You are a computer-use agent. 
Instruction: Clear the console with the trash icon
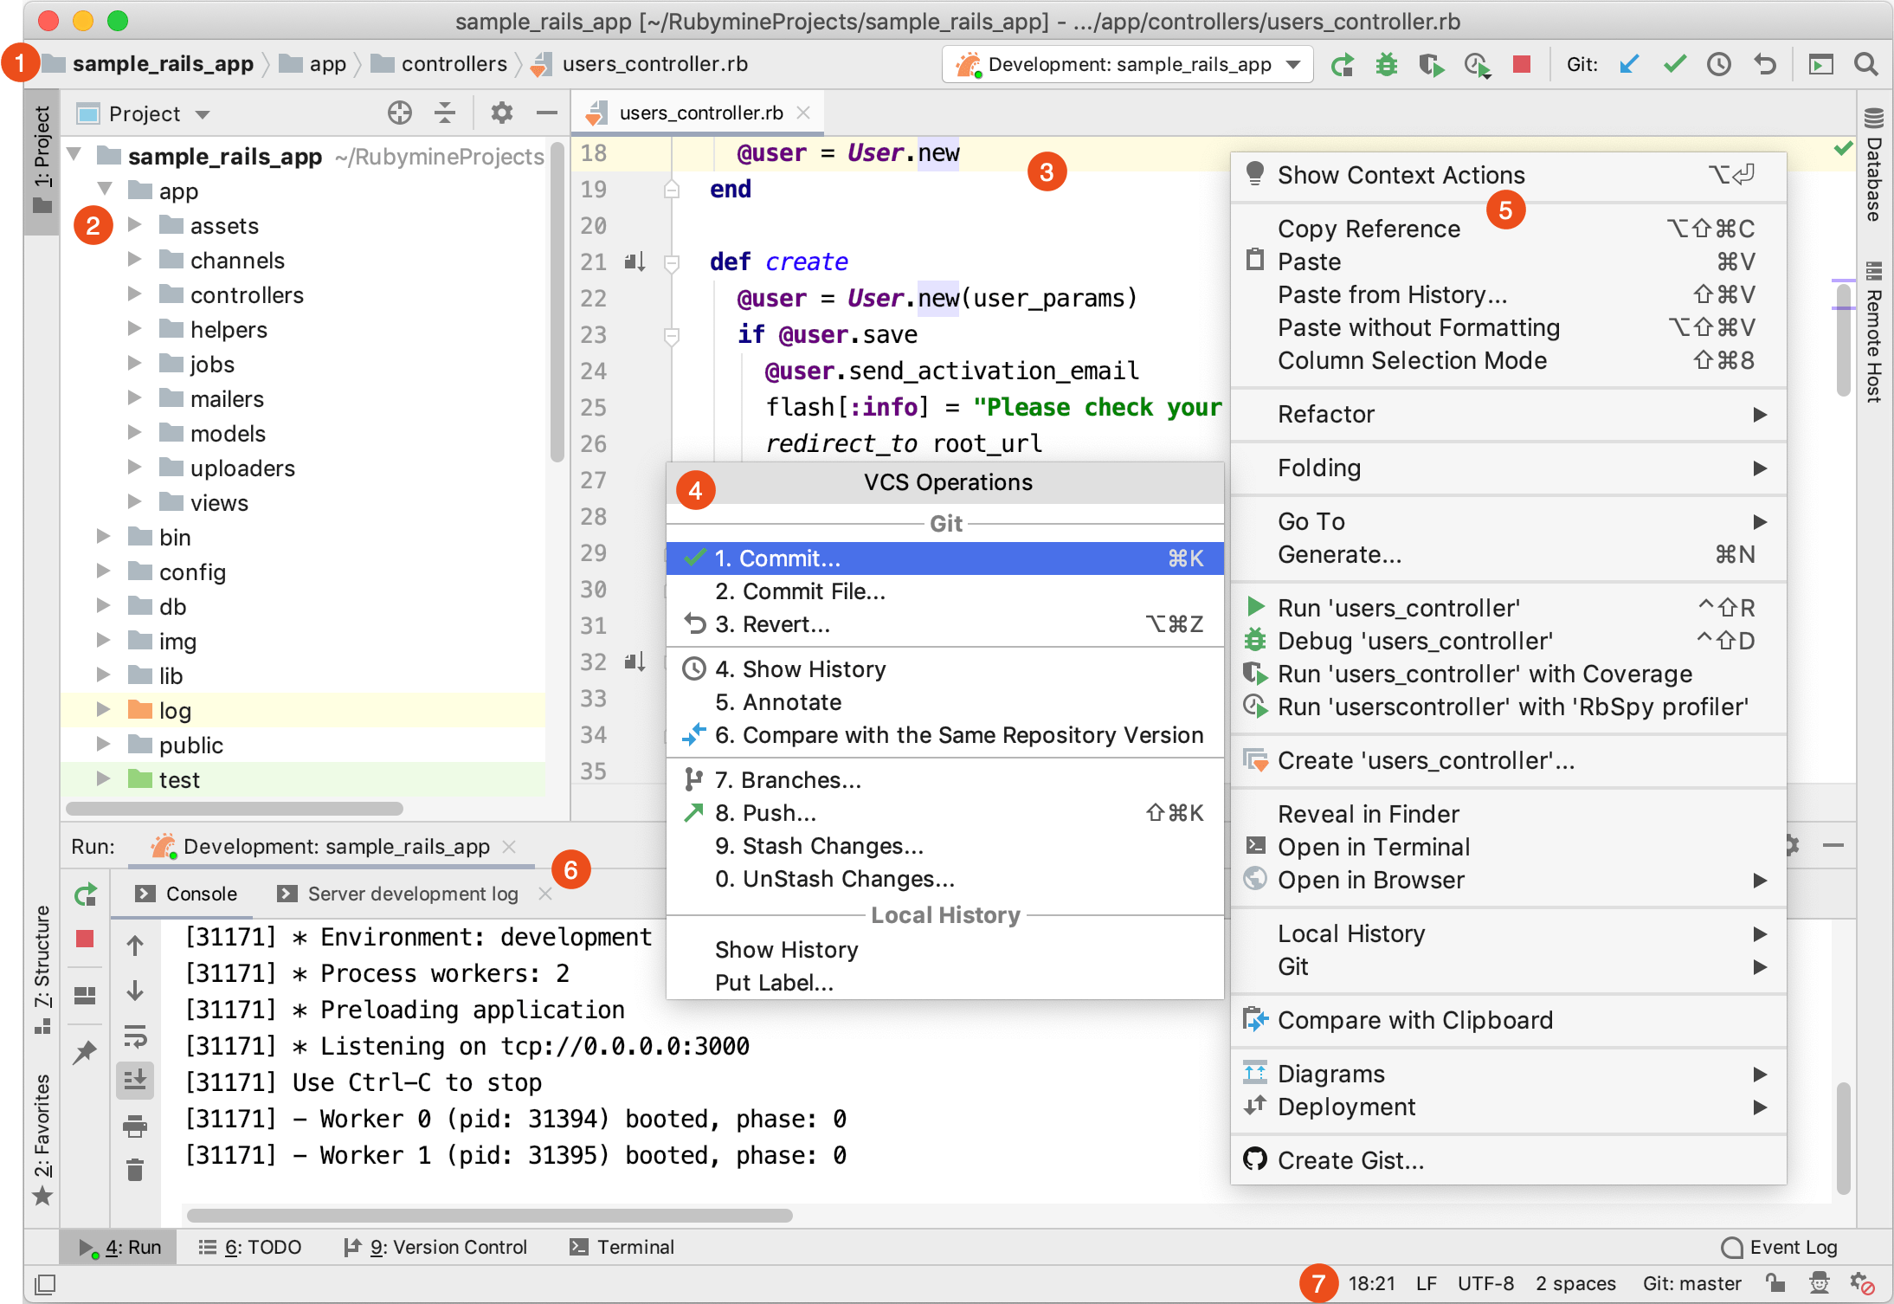tap(135, 1171)
